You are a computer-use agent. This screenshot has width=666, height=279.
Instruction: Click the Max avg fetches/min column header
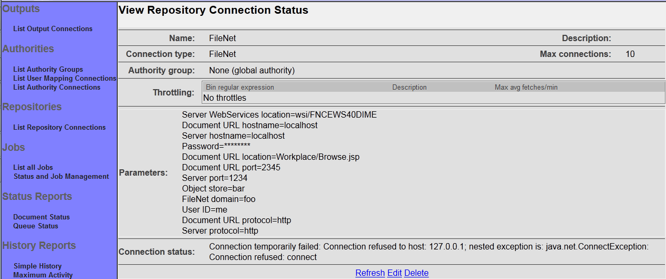(526, 87)
